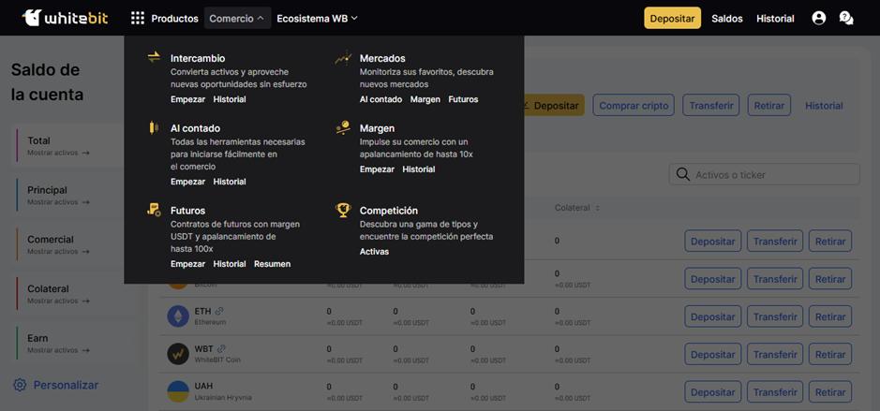Click the top Transferir button beside Comprar cripto
This screenshot has width=880, height=411.
[711, 106]
